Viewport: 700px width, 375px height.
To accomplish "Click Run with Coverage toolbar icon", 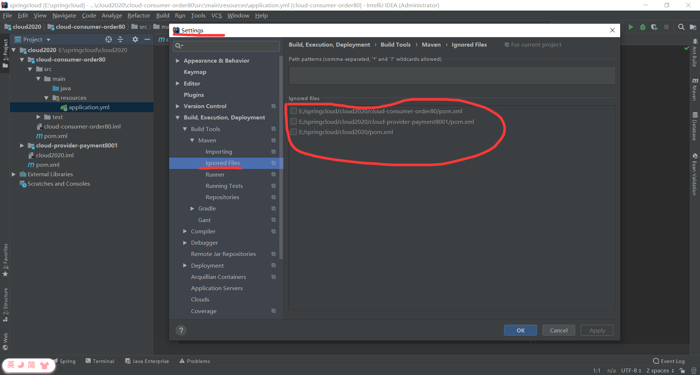I will click(654, 27).
